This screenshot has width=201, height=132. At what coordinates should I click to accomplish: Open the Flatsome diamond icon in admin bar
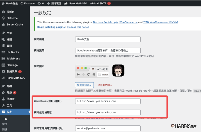[x=22, y=4]
